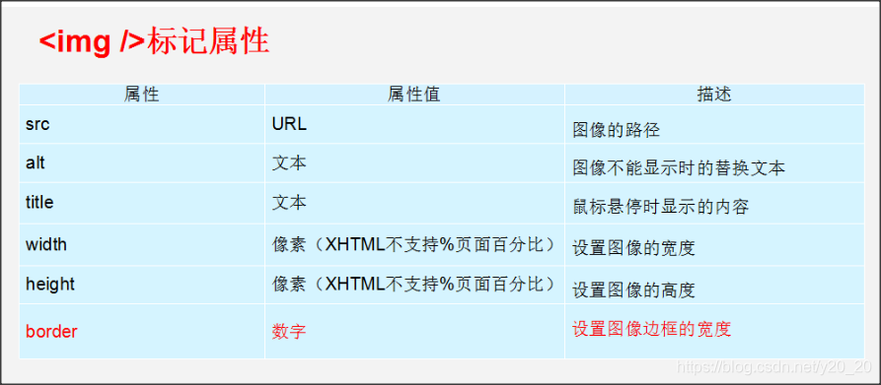Click the title attribute cell
The width and height of the screenshot is (881, 385).
(x=142, y=203)
